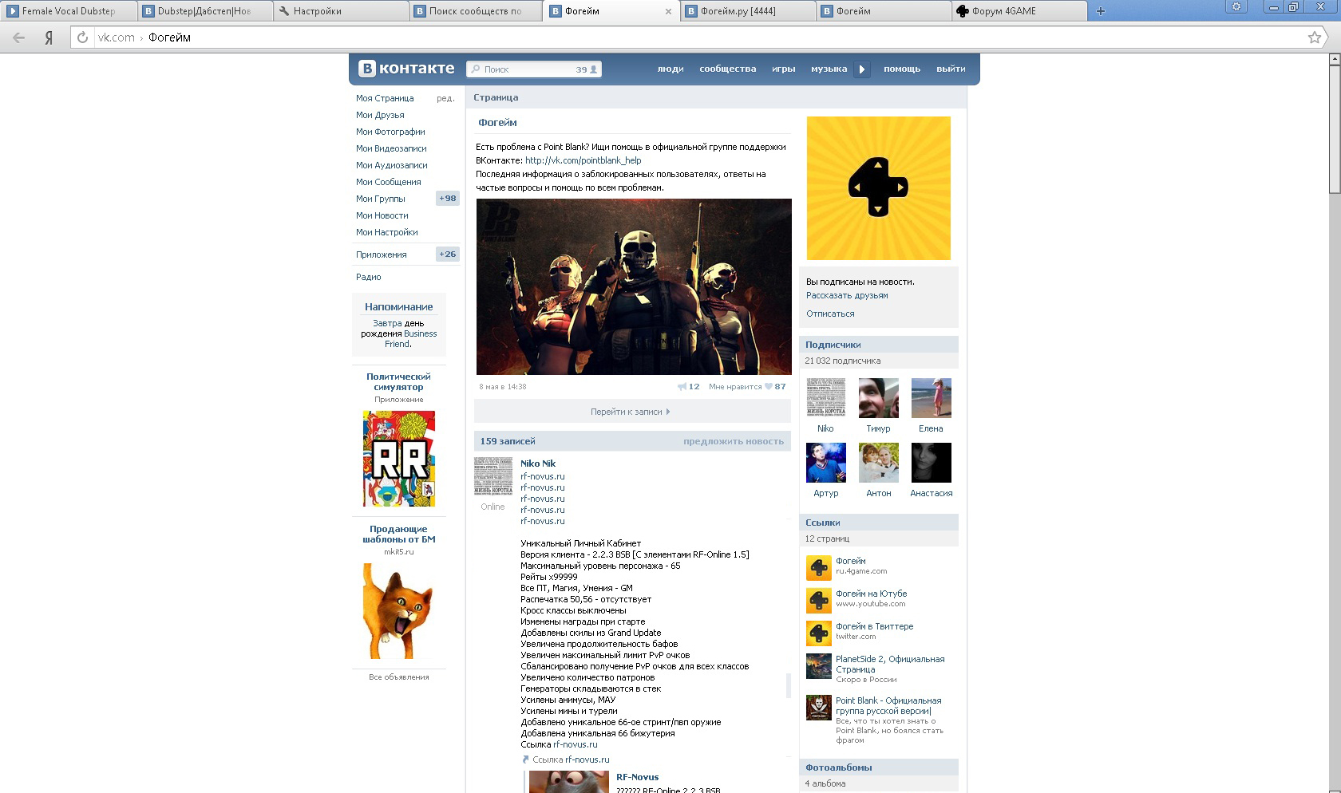Click the Фогейм ru.4game.com link icon

(x=818, y=567)
